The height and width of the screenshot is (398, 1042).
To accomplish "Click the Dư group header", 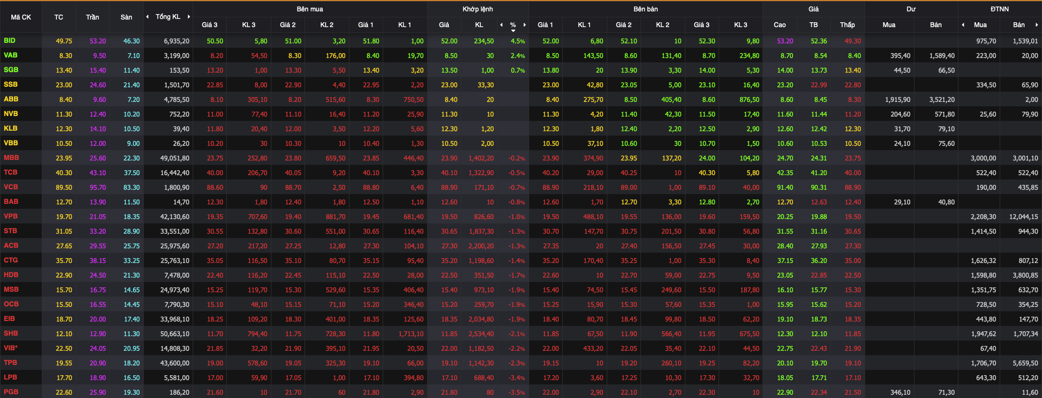I will [x=911, y=9].
